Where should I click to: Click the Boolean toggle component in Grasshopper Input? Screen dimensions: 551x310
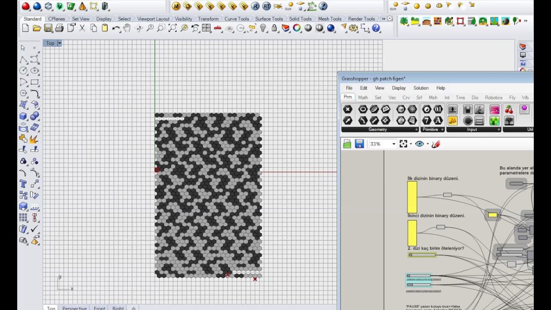point(467,109)
